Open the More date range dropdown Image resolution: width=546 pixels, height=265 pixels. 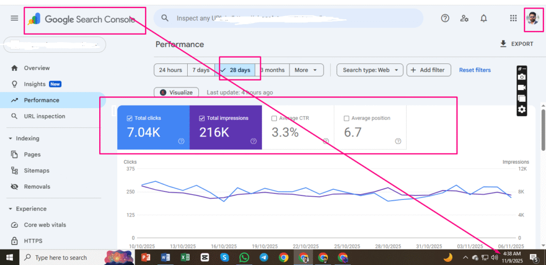point(307,70)
